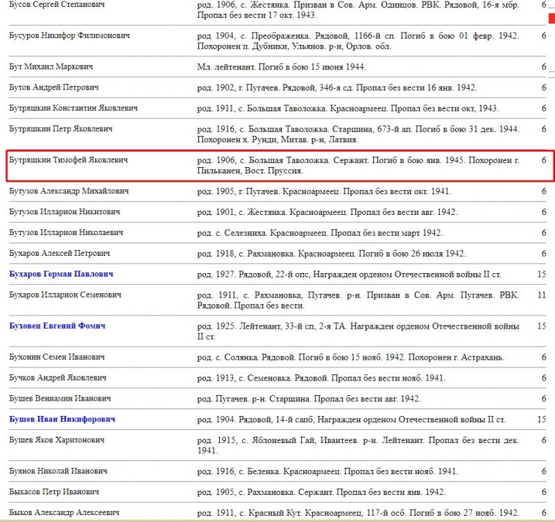Click volume number 6 in Бут Михаил row
Screen dimensions: 555x522
pos(544,67)
